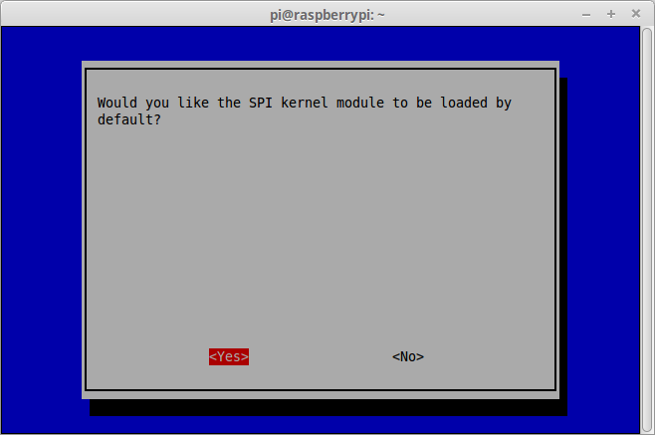
Task: Click the vertical scrollbar thumb
Action: pos(647,230)
